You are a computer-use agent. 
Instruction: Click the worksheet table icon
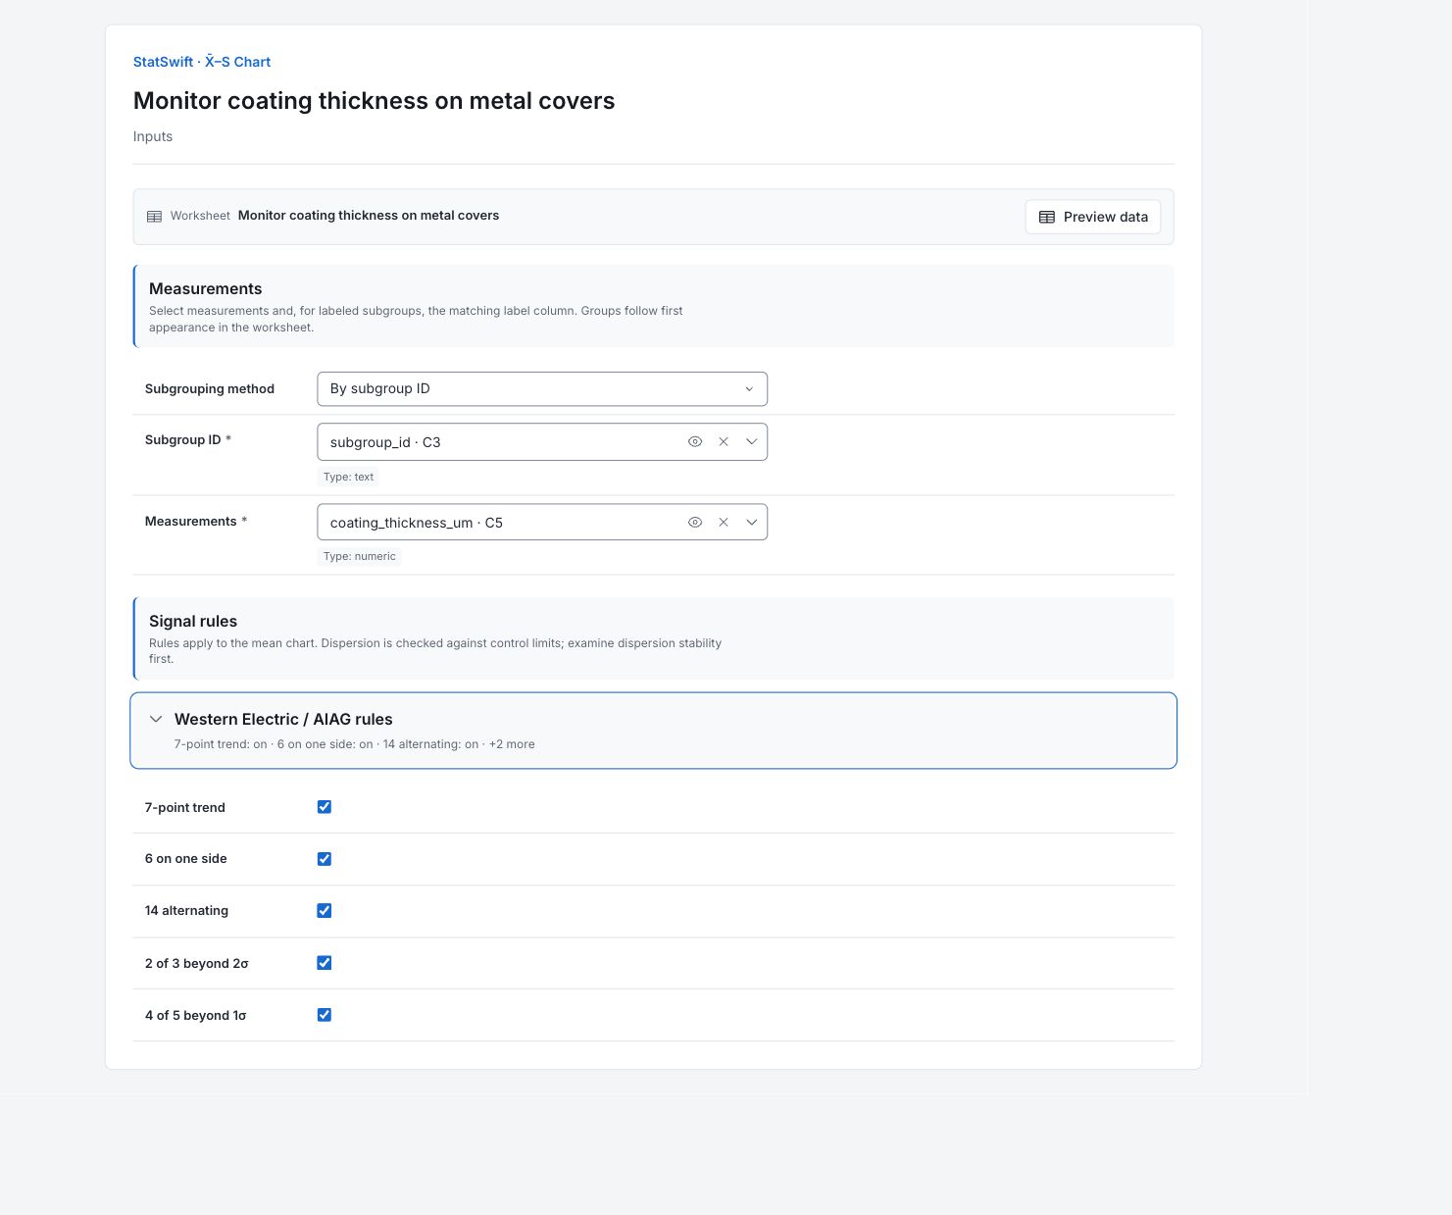coord(155,217)
